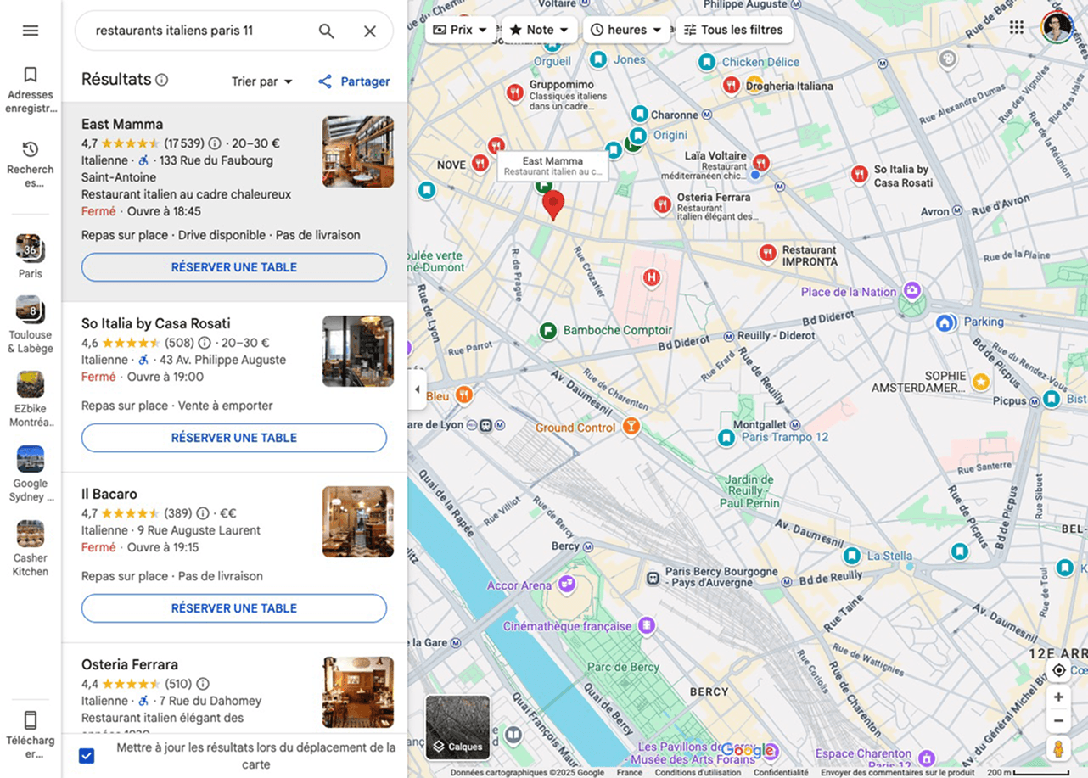The width and height of the screenshot is (1088, 778).
Task: Open the Calques map layers selector
Action: (458, 727)
